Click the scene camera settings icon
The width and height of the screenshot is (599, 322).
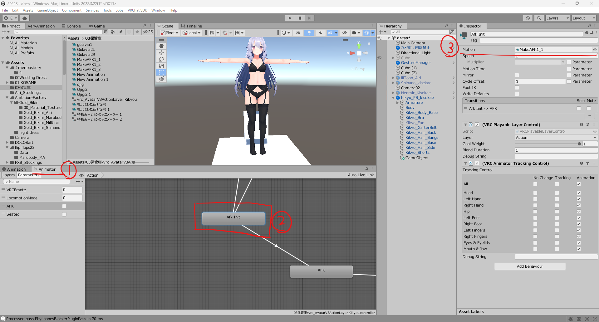point(354,33)
